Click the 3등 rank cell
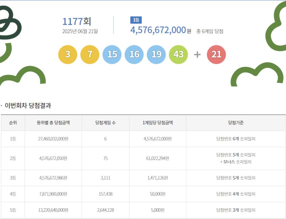Screen dimensions: 286x219 click(x=13, y=178)
